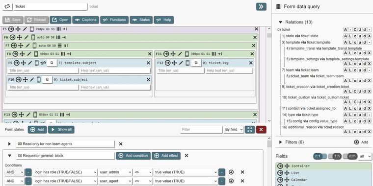Click Add next to Form states
373x186 pixels.
pyautogui.click(x=37, y=130)
